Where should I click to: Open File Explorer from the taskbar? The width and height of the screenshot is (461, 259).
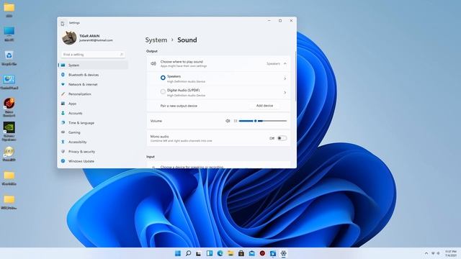click(230, 253)
